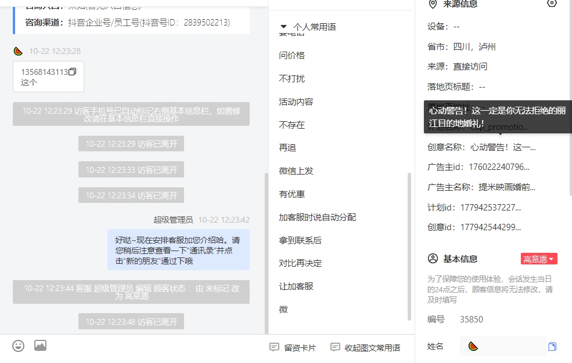Click the 超级管理员 reply bubble
The width and height of the screenshot is (572, 363).
pos(178,250)
